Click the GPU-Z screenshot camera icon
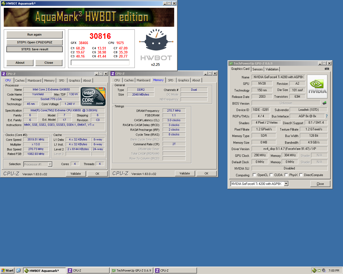 327,69
